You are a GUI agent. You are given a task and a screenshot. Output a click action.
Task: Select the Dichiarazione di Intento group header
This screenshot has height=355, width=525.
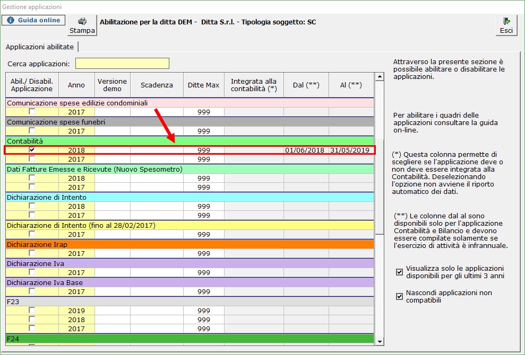point(190,197)
